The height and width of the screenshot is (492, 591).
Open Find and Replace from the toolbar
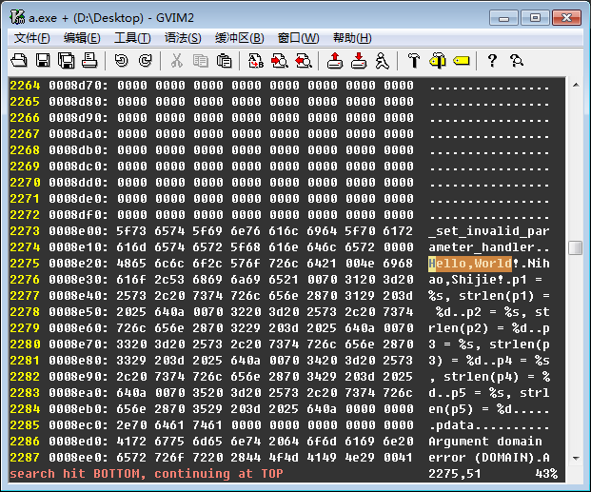(x=256, y=61)
